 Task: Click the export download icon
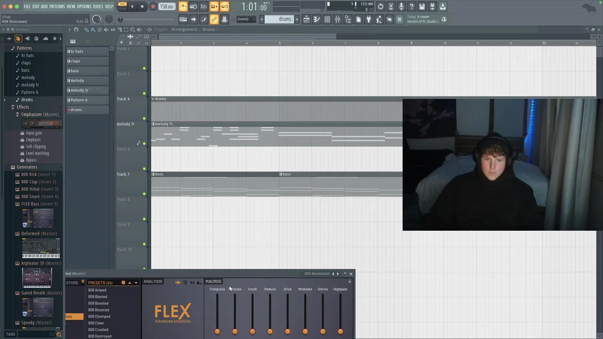(x=443, y=7)
